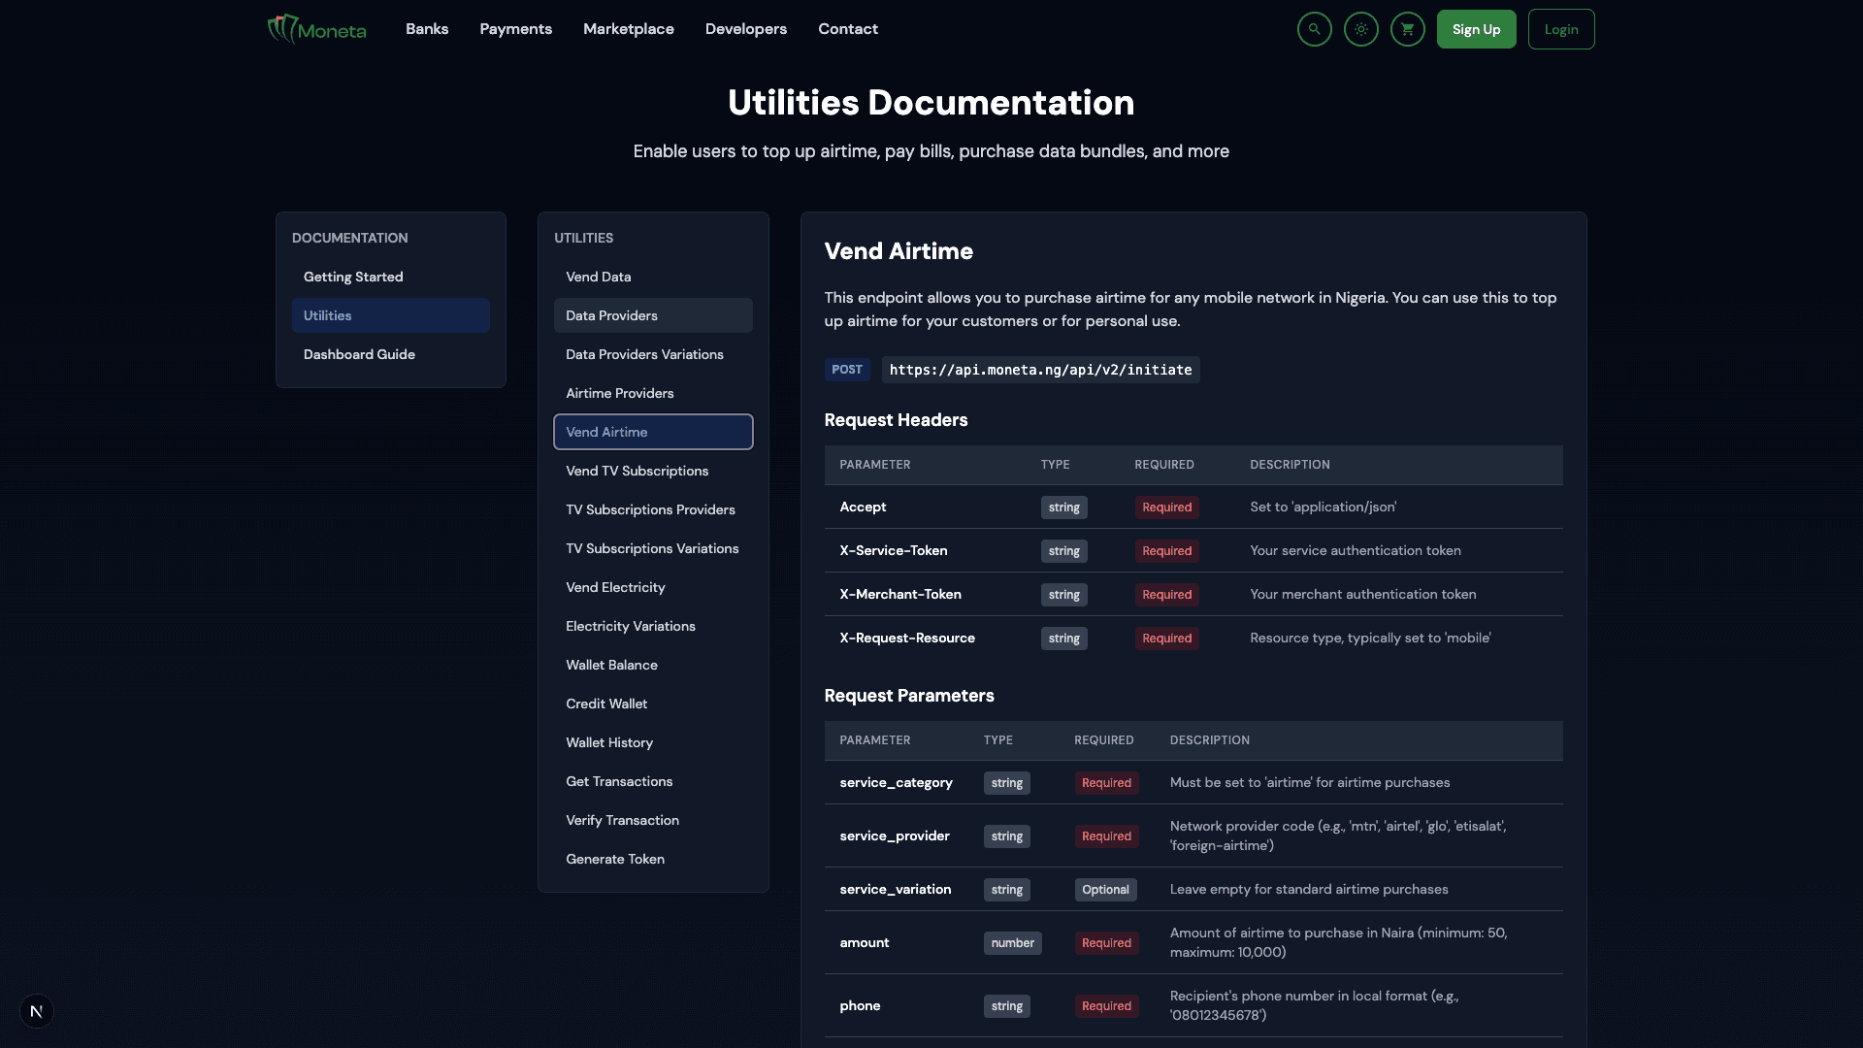Click the POST method badge
Viewport: 1863px width, 1048px height.
tap(846, 370)
